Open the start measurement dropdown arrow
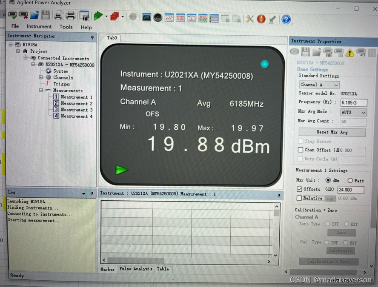The width and height of the screenshot is (378, 287). (x=106, y=17)
